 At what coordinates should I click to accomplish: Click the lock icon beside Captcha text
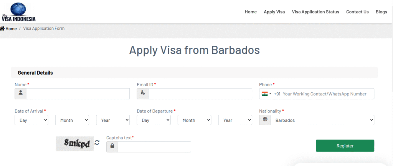pyautogui.click(x=112, y=147)
